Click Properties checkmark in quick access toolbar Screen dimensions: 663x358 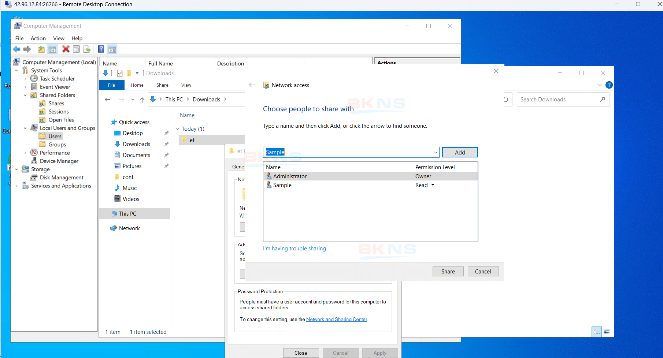pos(120,73)
